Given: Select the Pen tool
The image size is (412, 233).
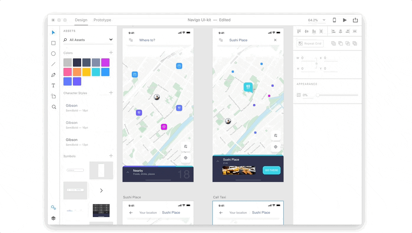Looking at the screenshot, I should point(53,75).
